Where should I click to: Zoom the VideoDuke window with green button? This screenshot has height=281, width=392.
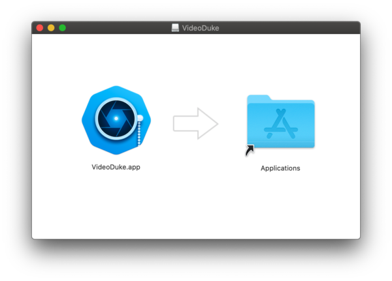[62, 27]
